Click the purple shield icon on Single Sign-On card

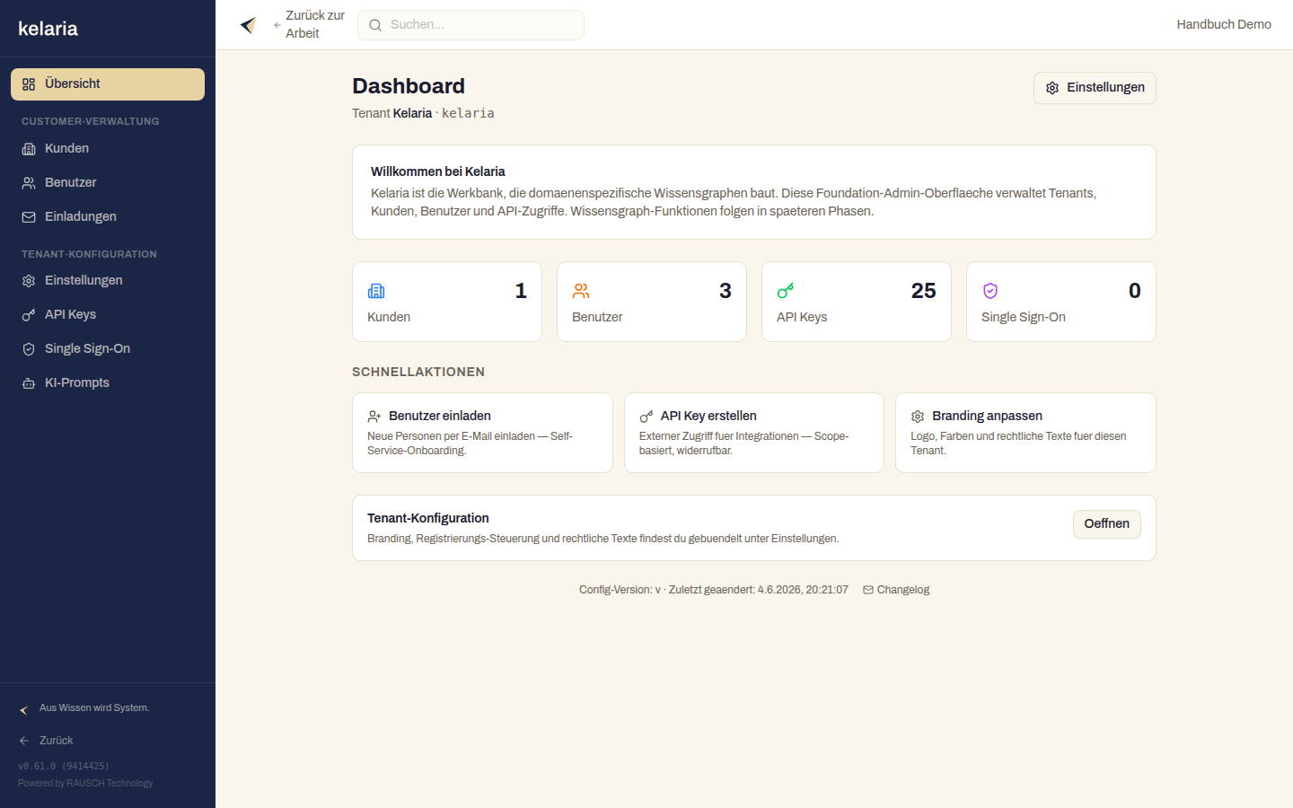(990, 291)
